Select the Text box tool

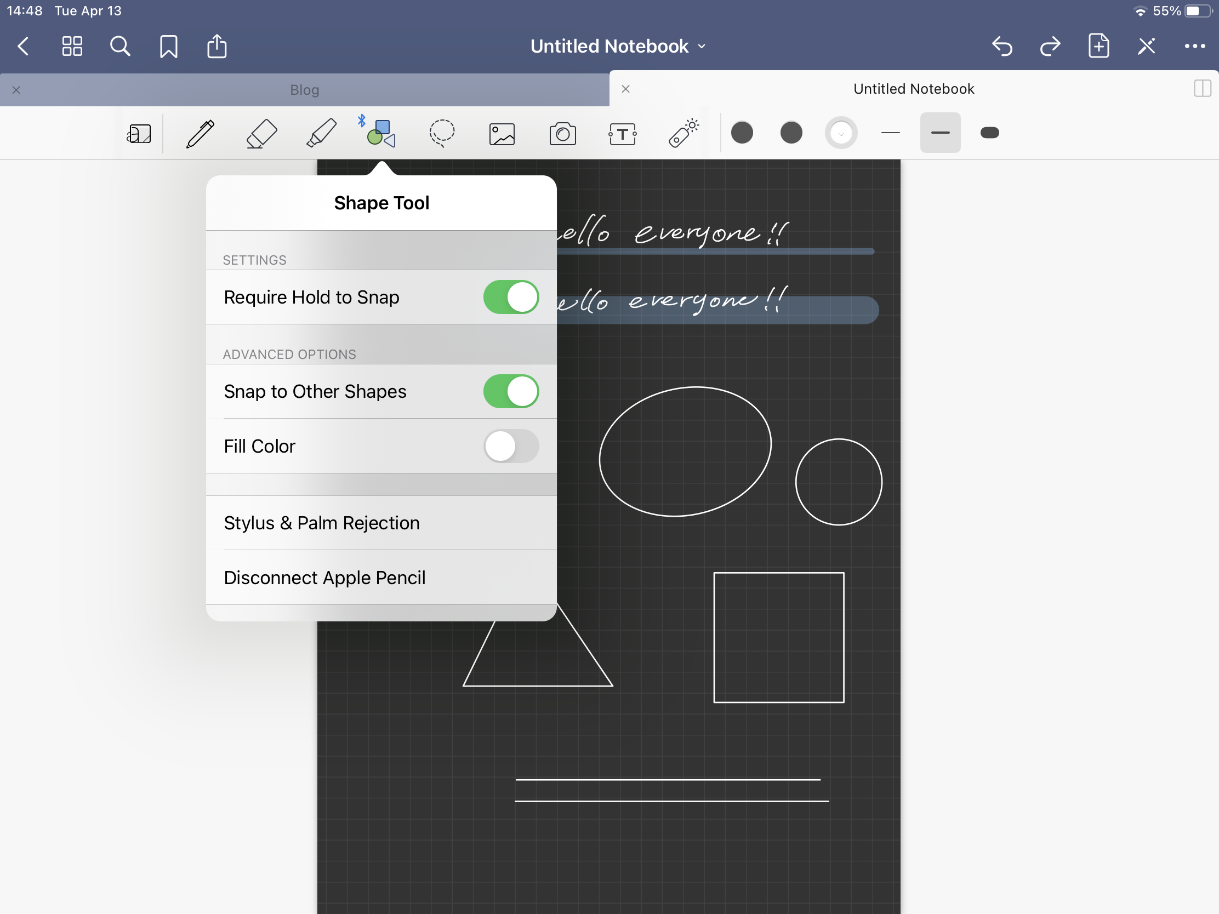click(x=622, y=134)
